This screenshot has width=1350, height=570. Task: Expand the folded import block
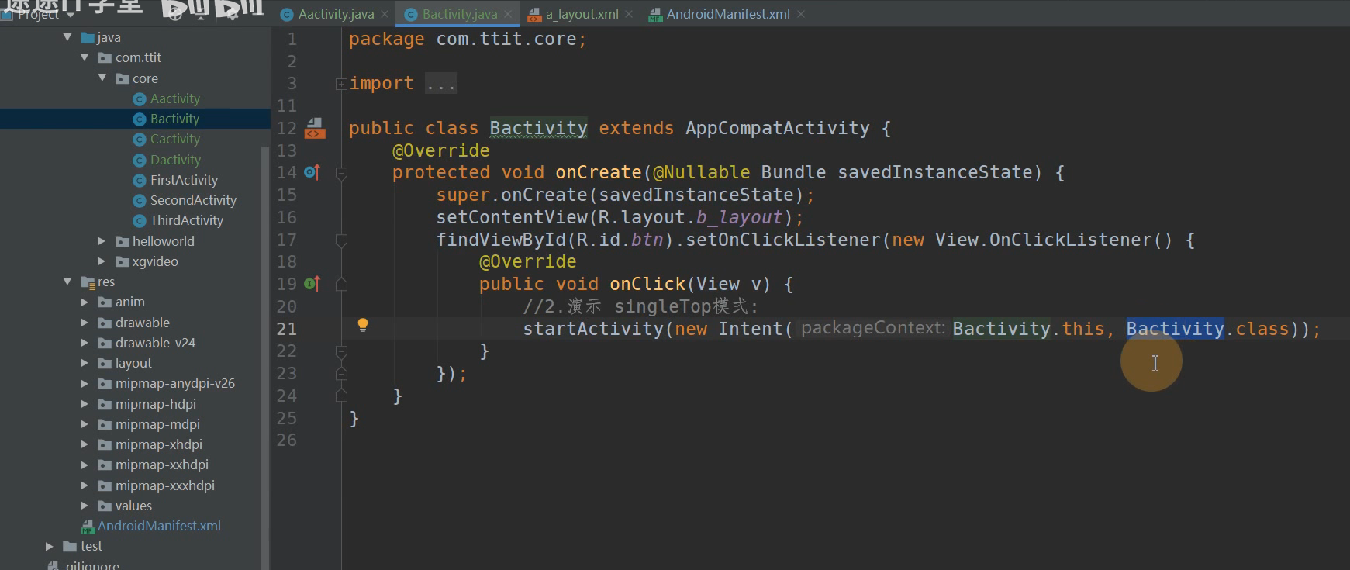coord(340,83)
